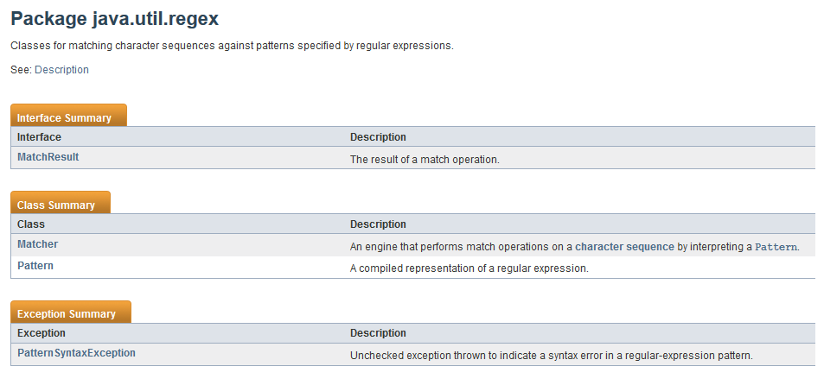Screen dimensions: 824x385
Task: Open the PatternSyntaxException link
Action: pos(76,354)
